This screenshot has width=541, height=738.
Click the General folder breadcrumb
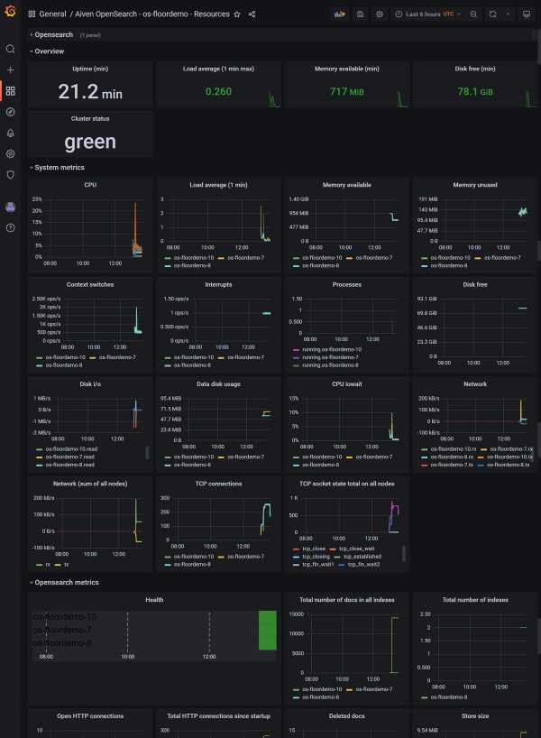[x=52, y=14]
